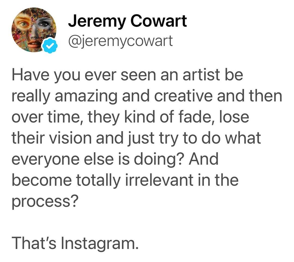Click the @jeremycowart handle

pyautogui.click(x=120, y=41)
